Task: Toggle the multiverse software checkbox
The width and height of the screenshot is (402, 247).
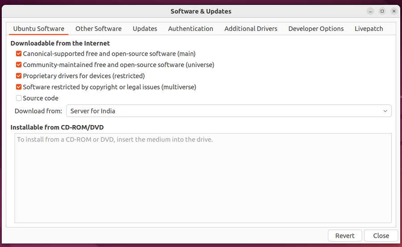Action: coord(19,87)
